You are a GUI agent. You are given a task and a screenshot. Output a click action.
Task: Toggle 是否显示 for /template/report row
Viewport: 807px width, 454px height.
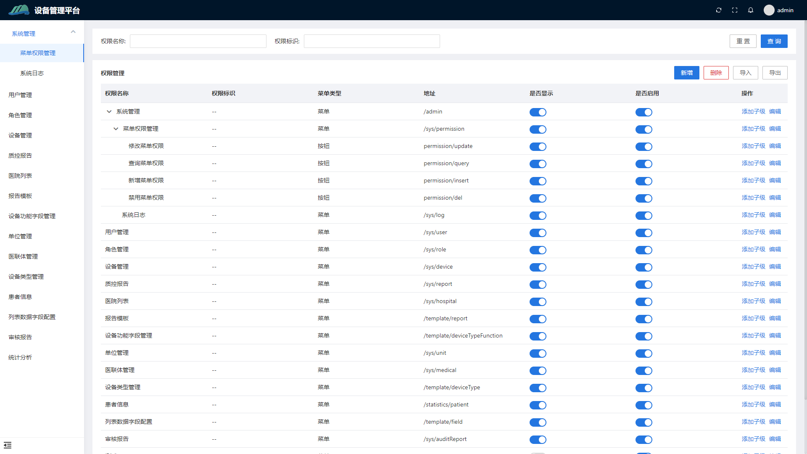coord(538,319)
